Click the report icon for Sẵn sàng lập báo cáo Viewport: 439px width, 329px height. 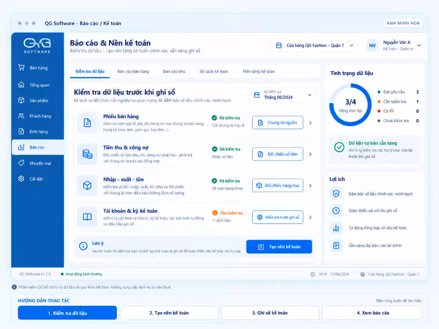point(336,245)
